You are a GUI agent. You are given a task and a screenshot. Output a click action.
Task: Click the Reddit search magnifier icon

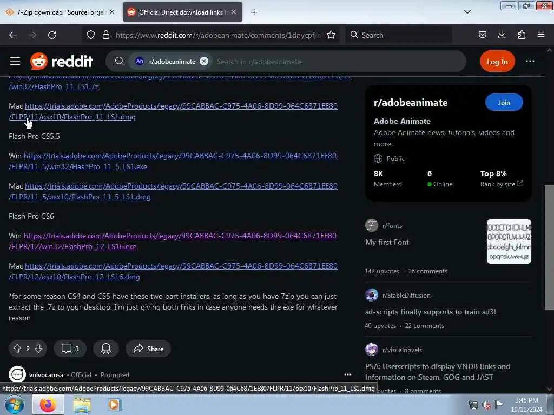coord(120,62)
